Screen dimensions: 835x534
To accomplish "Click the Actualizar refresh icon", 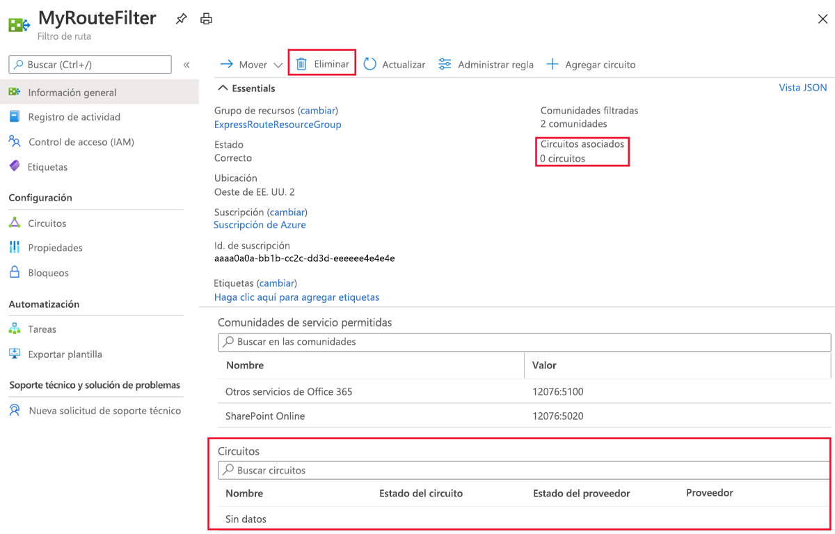I will [370, 64].
